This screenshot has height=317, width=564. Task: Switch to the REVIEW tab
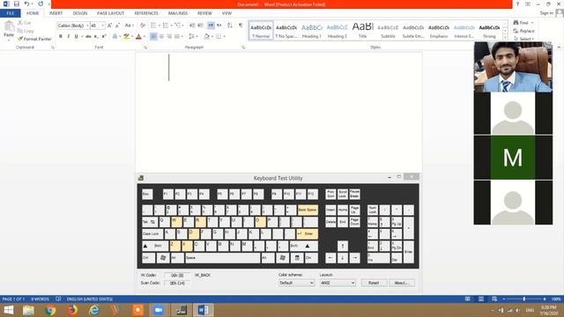tap(204, 13)
